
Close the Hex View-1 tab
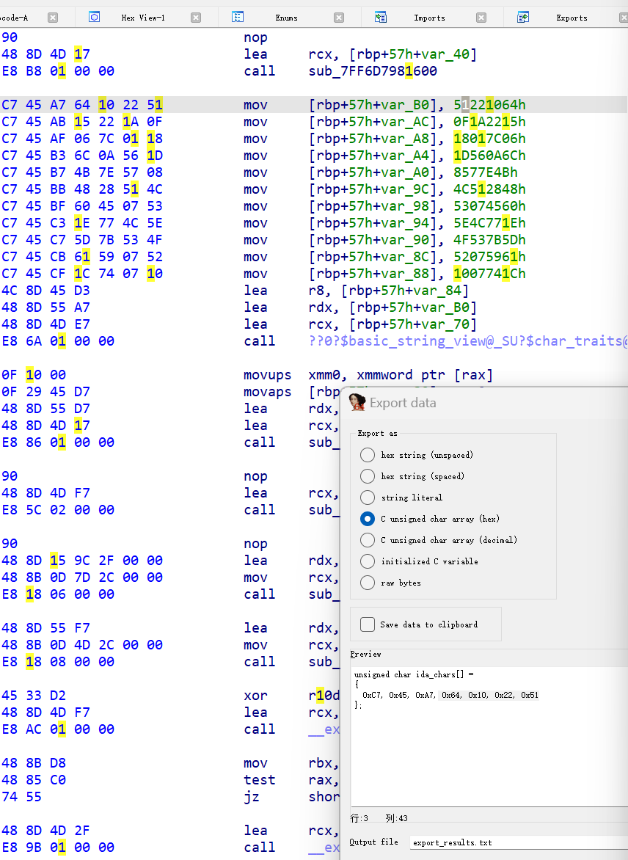196,18
